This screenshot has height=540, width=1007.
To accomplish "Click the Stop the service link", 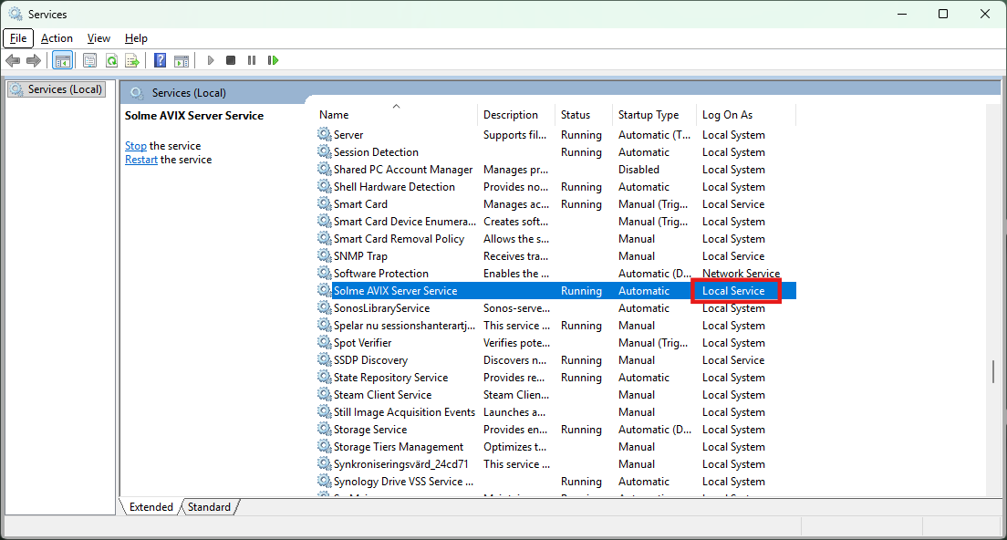I will tap(136, 146).
